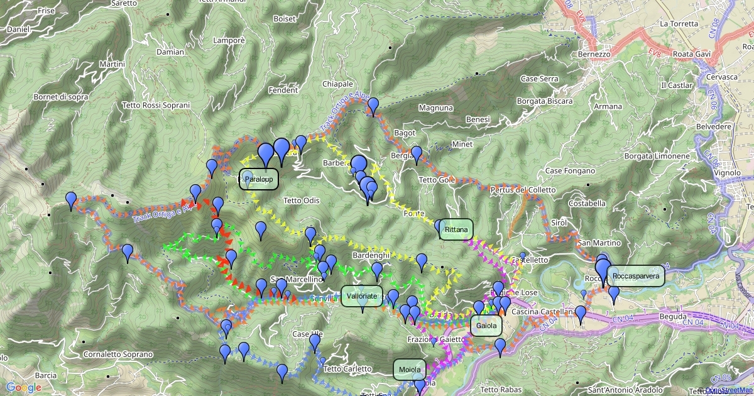This screenshot has width=754, height=396.
Task: Open the Valloriate place label
Action: (361, 295)
